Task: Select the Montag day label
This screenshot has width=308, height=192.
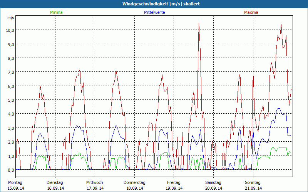Action: tap(15, 182)
